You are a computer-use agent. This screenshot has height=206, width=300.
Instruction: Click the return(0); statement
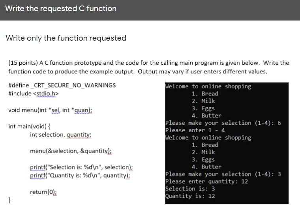(x=43, y=192)
